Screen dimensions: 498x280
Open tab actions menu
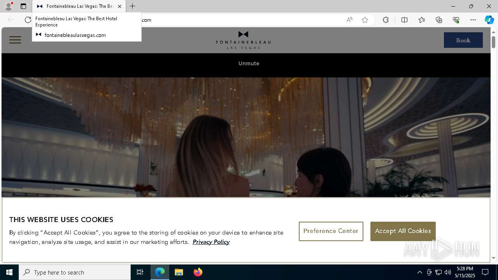coord(23,6)
